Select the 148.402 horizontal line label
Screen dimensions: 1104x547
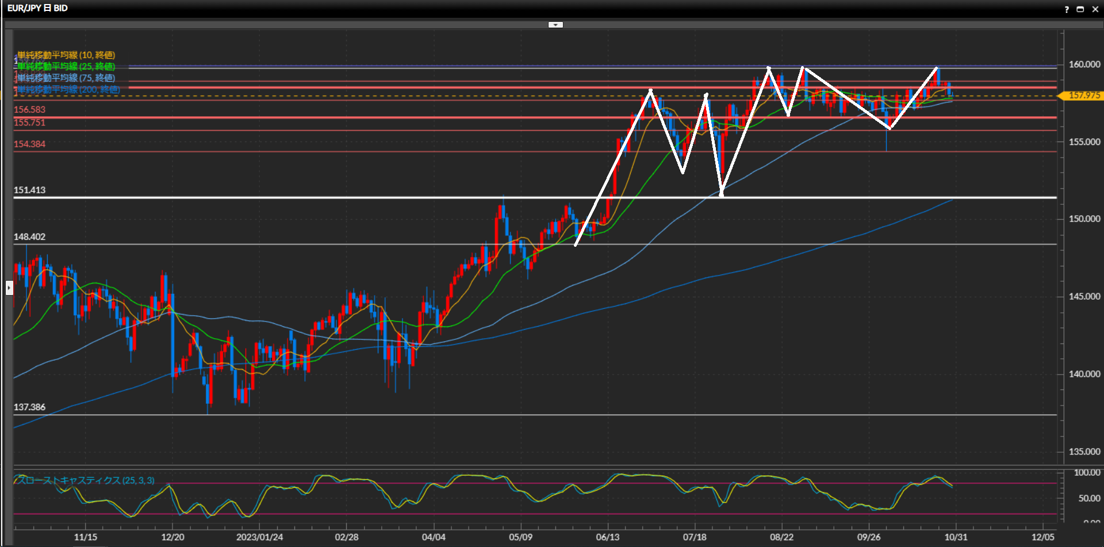click(29, 237)
